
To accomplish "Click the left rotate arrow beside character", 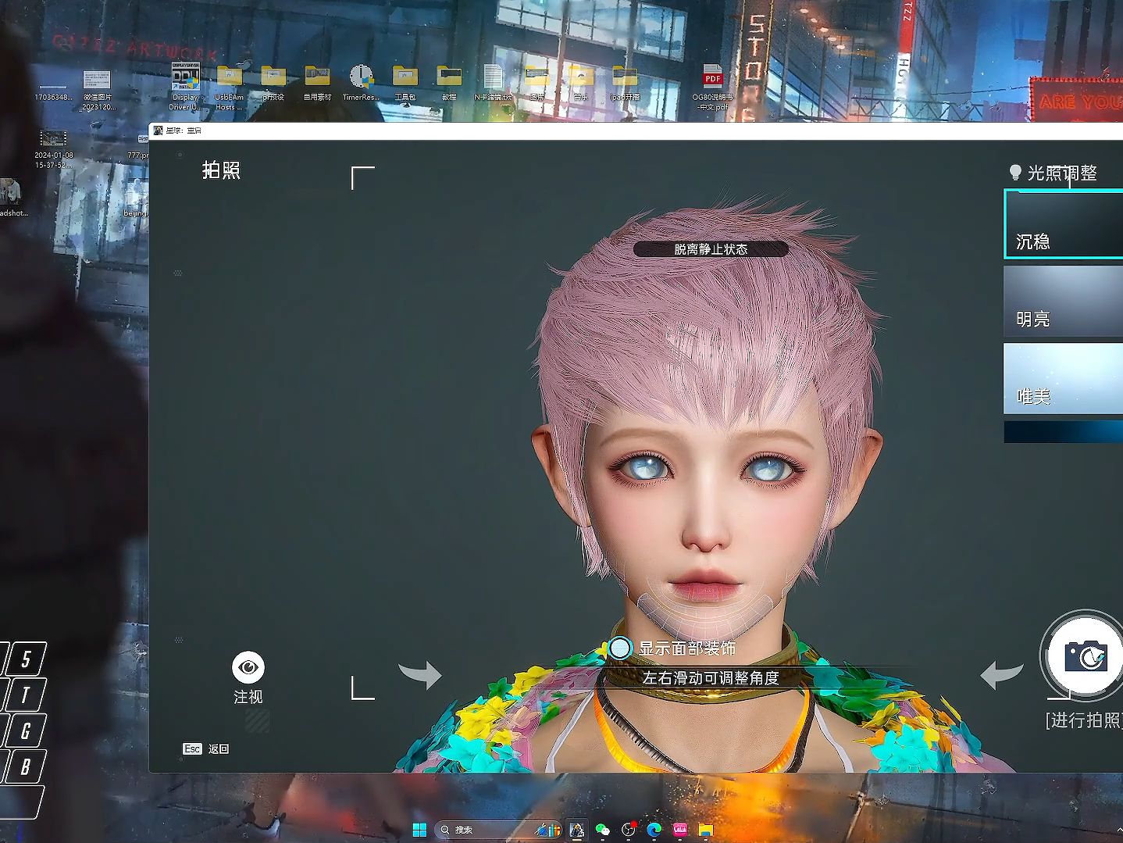I will (420, 674).
